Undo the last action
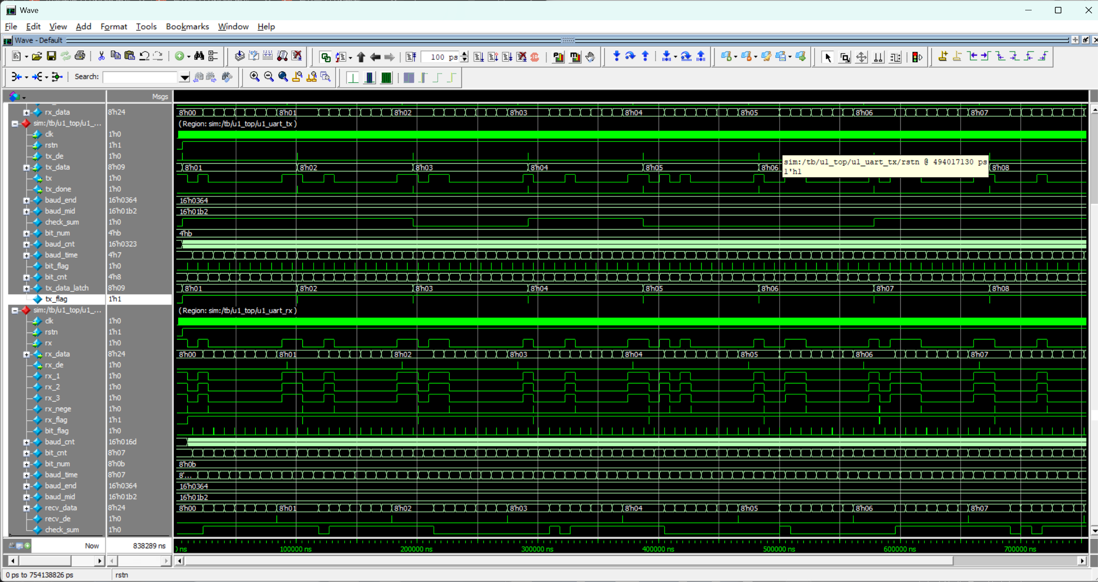Viewport: 1098px width, 582px height. click(x=144, y=56)
